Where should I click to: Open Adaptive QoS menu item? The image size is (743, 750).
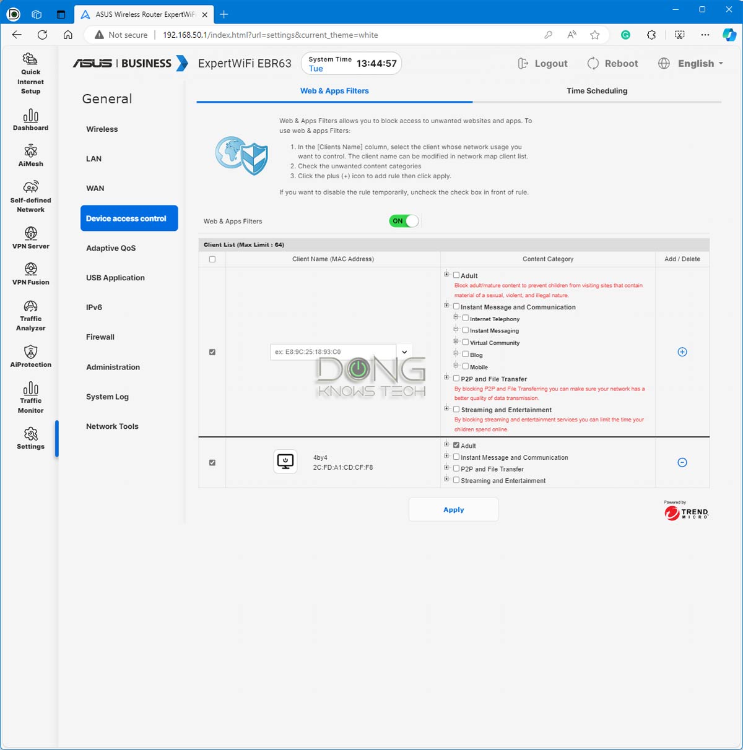[111, 248]
